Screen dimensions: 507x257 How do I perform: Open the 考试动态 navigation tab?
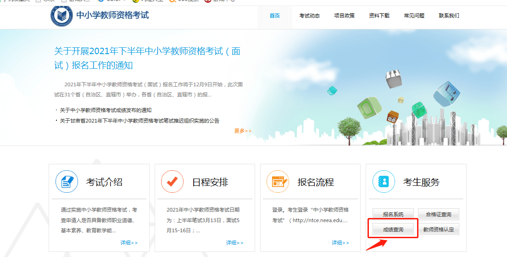coord(309,16)
